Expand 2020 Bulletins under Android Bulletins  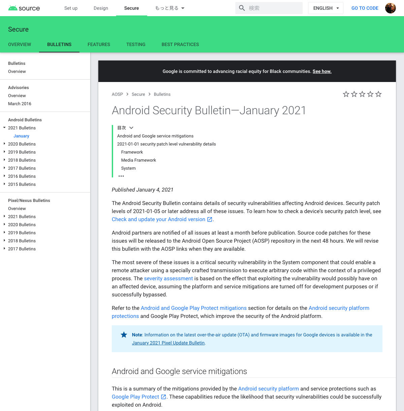[4, 144]
